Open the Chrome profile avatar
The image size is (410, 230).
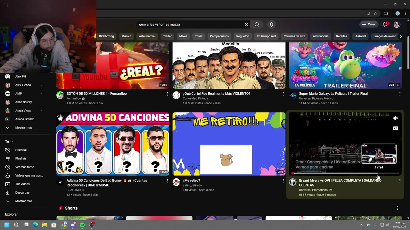(x=398, y=13)
